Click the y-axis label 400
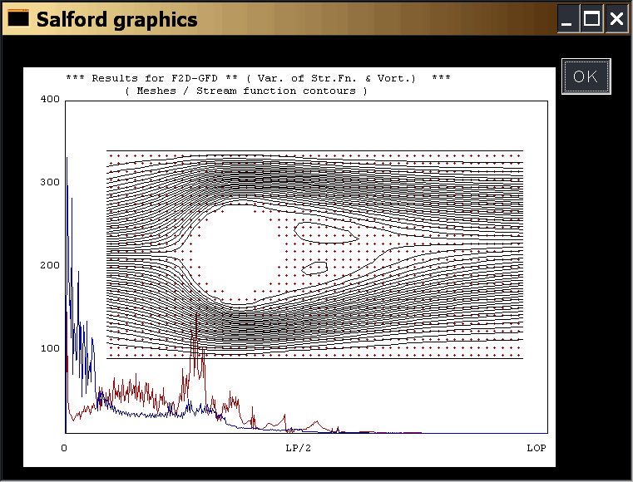 (x=50, y=99)
